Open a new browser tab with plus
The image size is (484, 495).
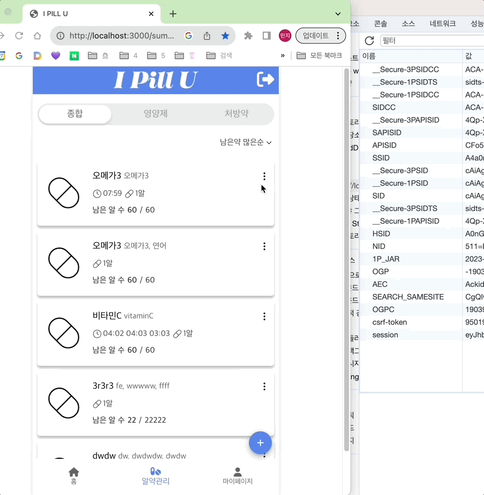coord(173,14)
